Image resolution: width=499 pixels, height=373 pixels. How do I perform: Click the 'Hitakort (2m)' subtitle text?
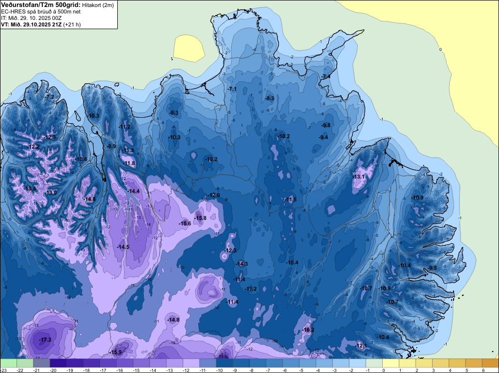point(98,5)
